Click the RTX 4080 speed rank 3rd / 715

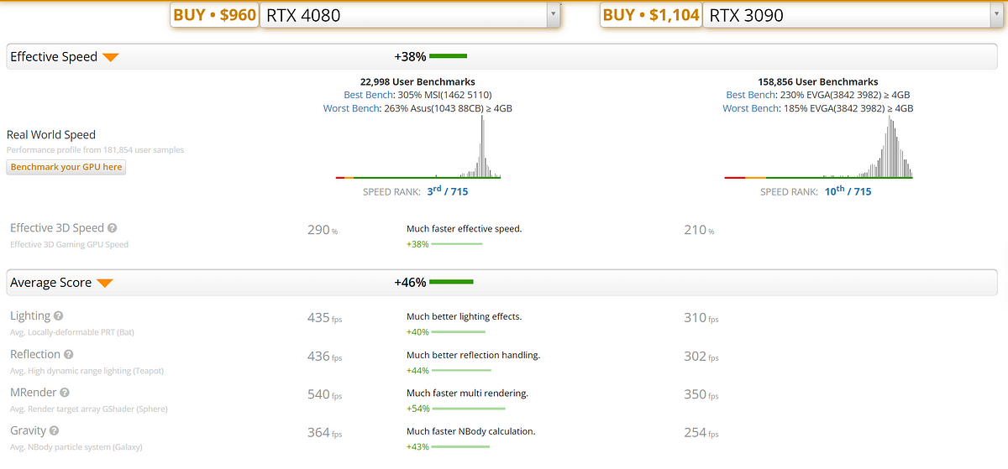click(x=447, y=191)
